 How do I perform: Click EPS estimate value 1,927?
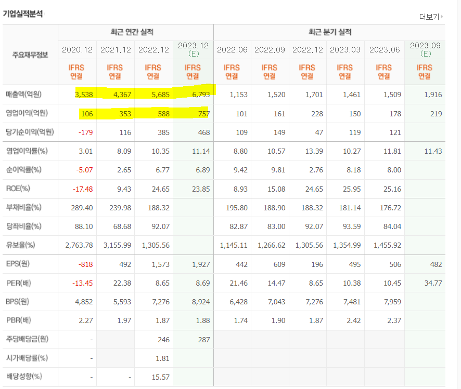(201, 265)
